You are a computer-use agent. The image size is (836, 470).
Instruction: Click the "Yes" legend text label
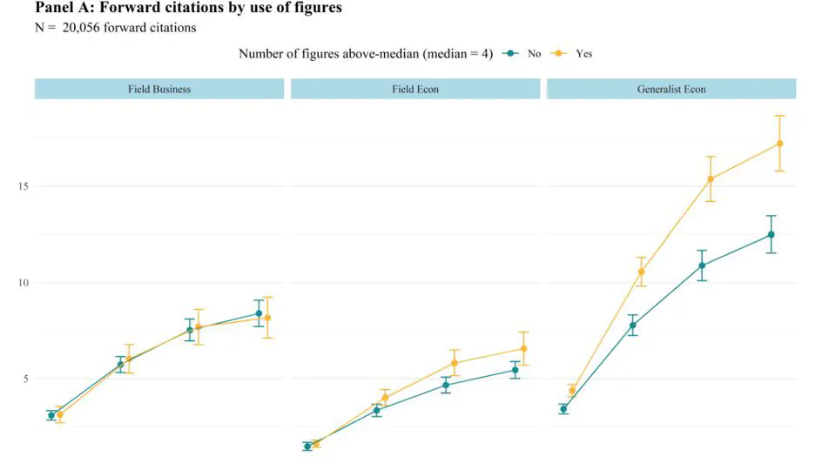[x=583, y=54]
